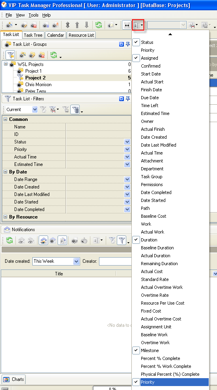Click the refresh icon in main toolbar
The image size is (217, 390).
click(x=99, y=25)
